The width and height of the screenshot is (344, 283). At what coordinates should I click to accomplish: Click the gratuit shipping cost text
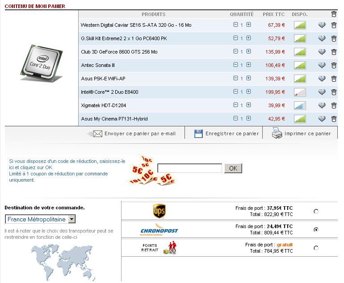pos(285,245)
